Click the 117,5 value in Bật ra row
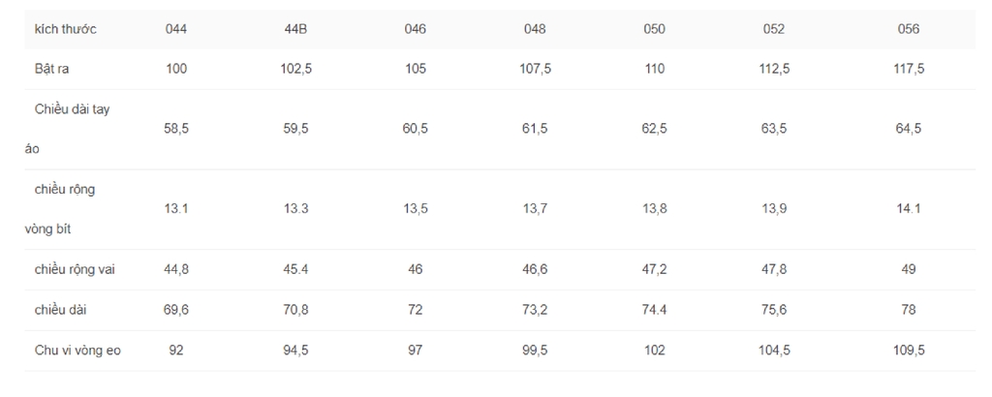Screen dimensions: 992x397 pos(909,69)
